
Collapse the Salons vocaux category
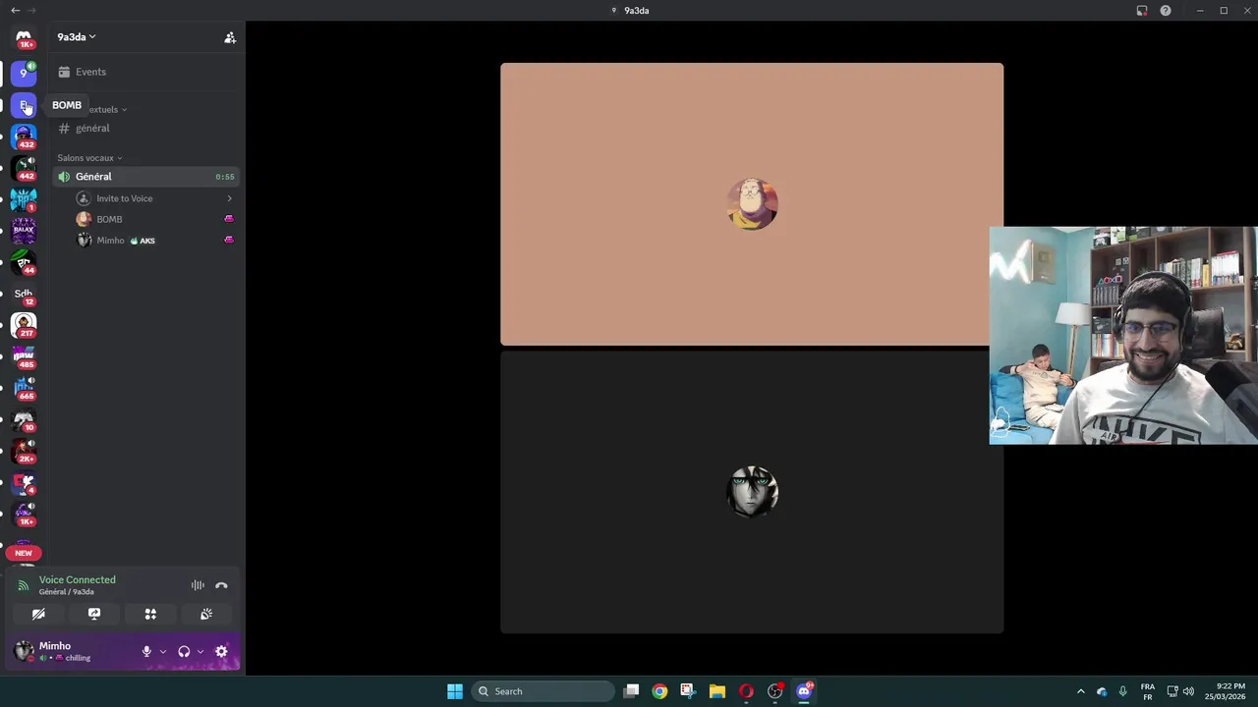pyautogui.click(x=89, y=158)
